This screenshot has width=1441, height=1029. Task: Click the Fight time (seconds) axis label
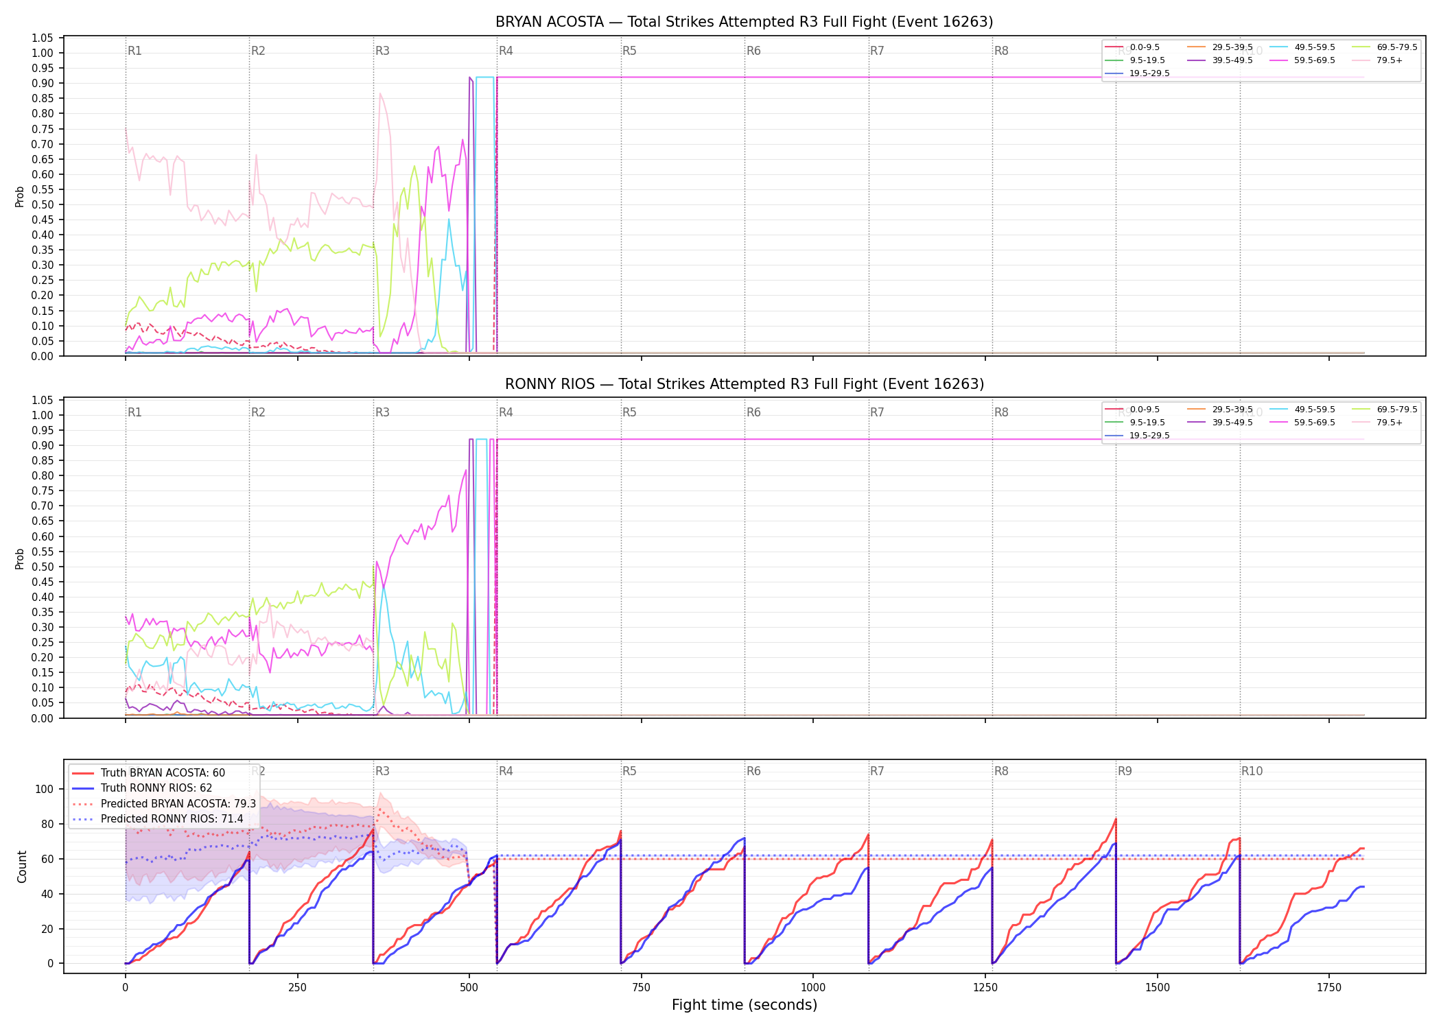point(745,1005)
